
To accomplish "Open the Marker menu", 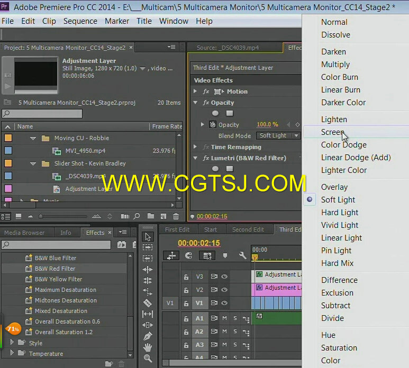I will coord(117,21).
